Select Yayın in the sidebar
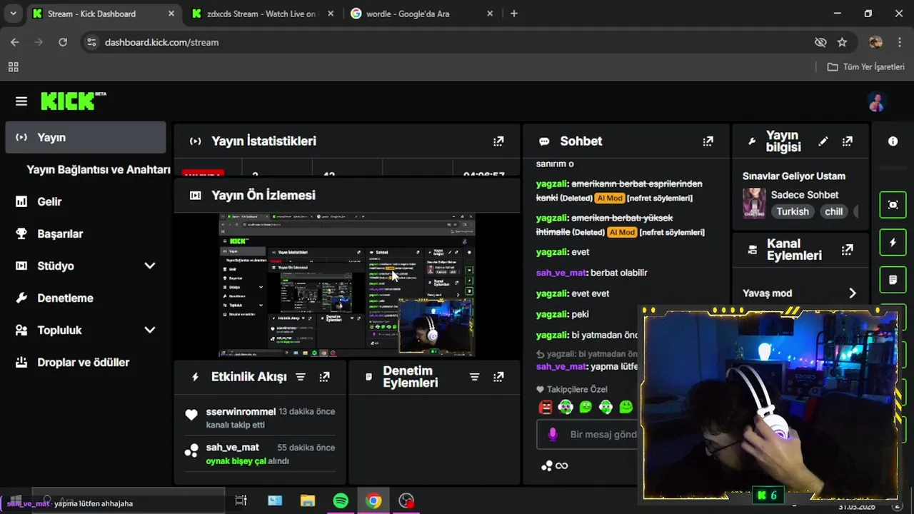The image size is (914, 514). coord(86,137)
